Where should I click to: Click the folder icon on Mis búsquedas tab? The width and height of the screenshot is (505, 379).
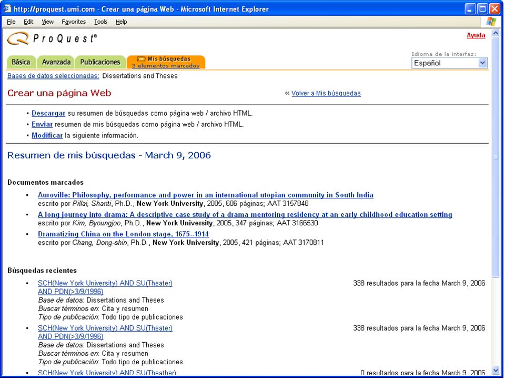(142, 58)
